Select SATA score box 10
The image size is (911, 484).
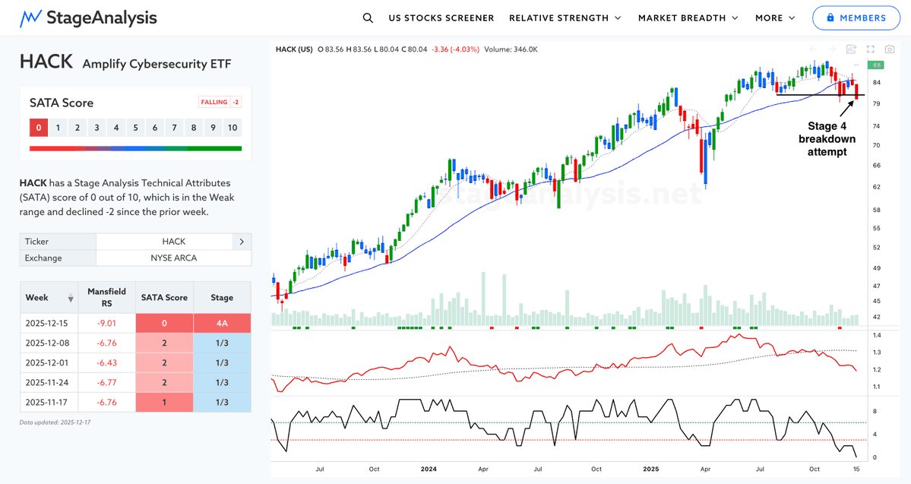[x=232, y=128]
